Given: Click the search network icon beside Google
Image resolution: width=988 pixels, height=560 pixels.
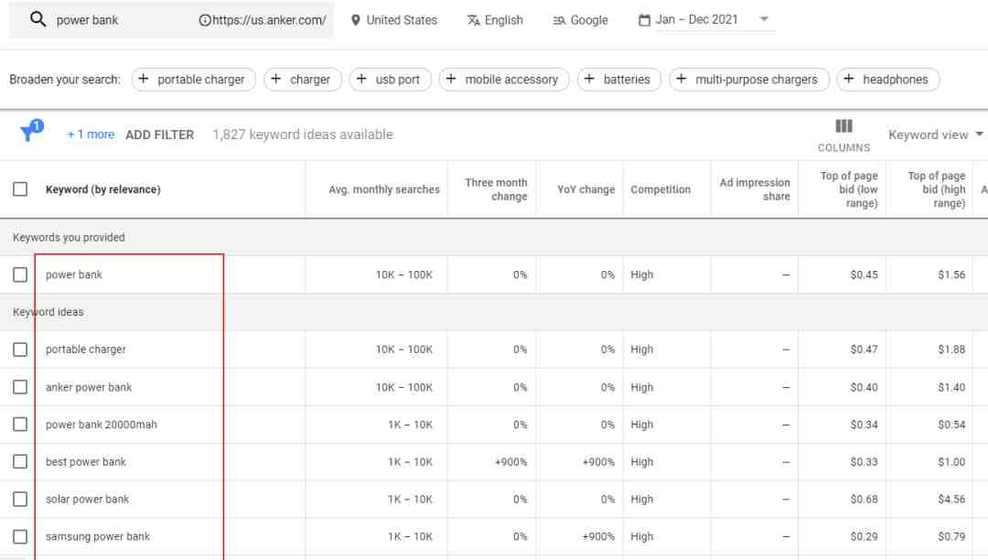Looking at the screenshot, I should tap(559, 20).
